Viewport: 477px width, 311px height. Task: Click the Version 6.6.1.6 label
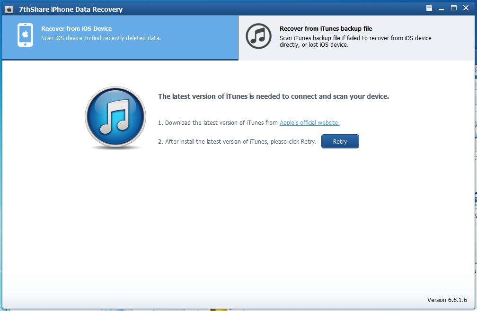[447, 300]
